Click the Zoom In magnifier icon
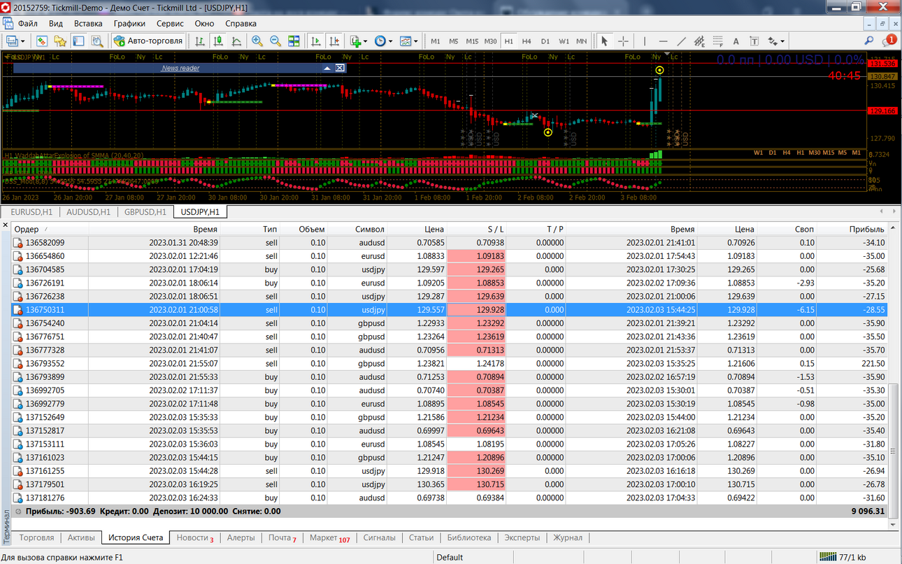 257,41
